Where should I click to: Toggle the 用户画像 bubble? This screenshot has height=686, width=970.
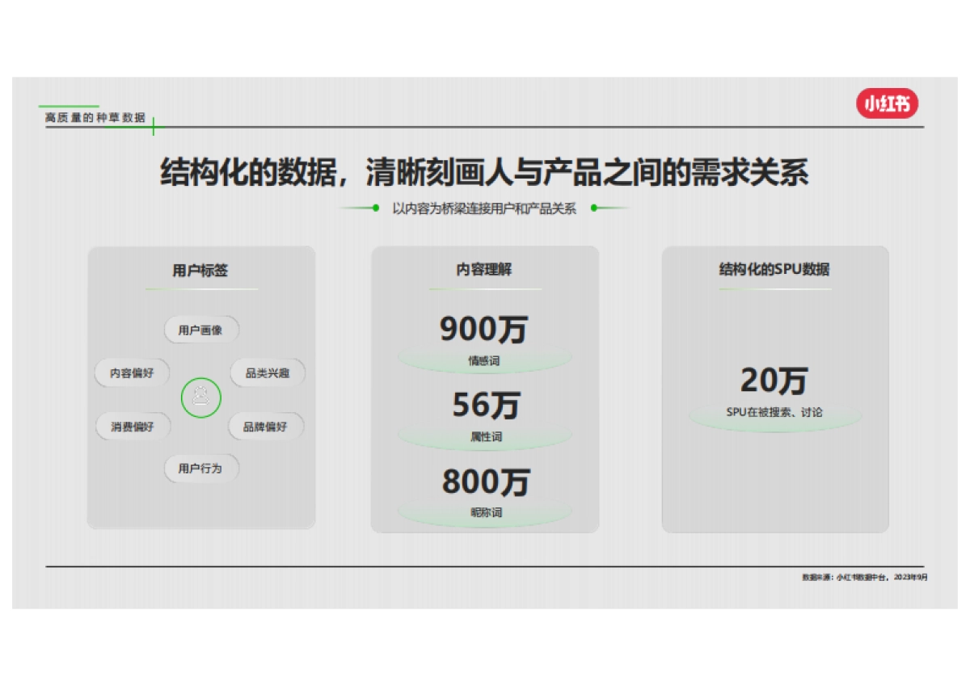(x=200, y=330)
